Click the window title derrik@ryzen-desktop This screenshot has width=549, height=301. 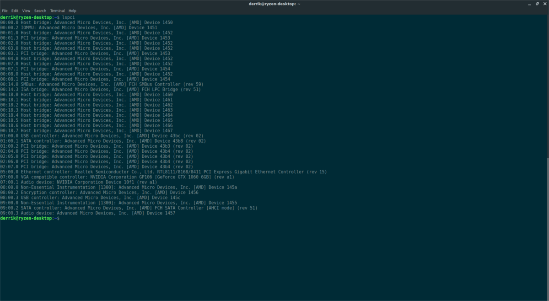coord(274,4)
